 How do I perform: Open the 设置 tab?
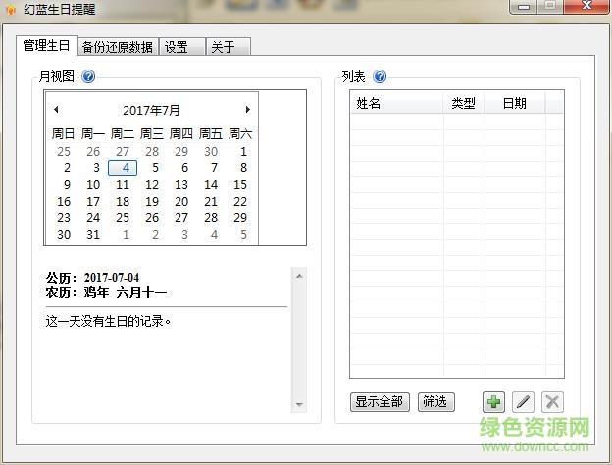[182, 47]
